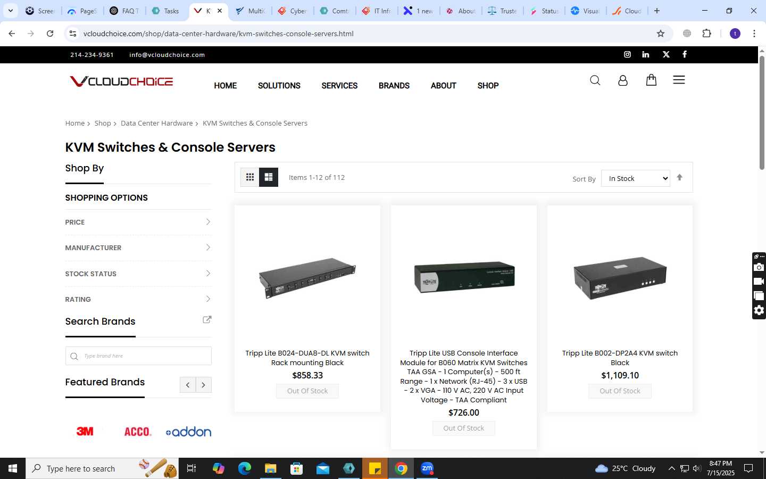The height and width of the screenshot is (479, 766).
Task: Open the Windows Start menu
Action: pos(13,468)
